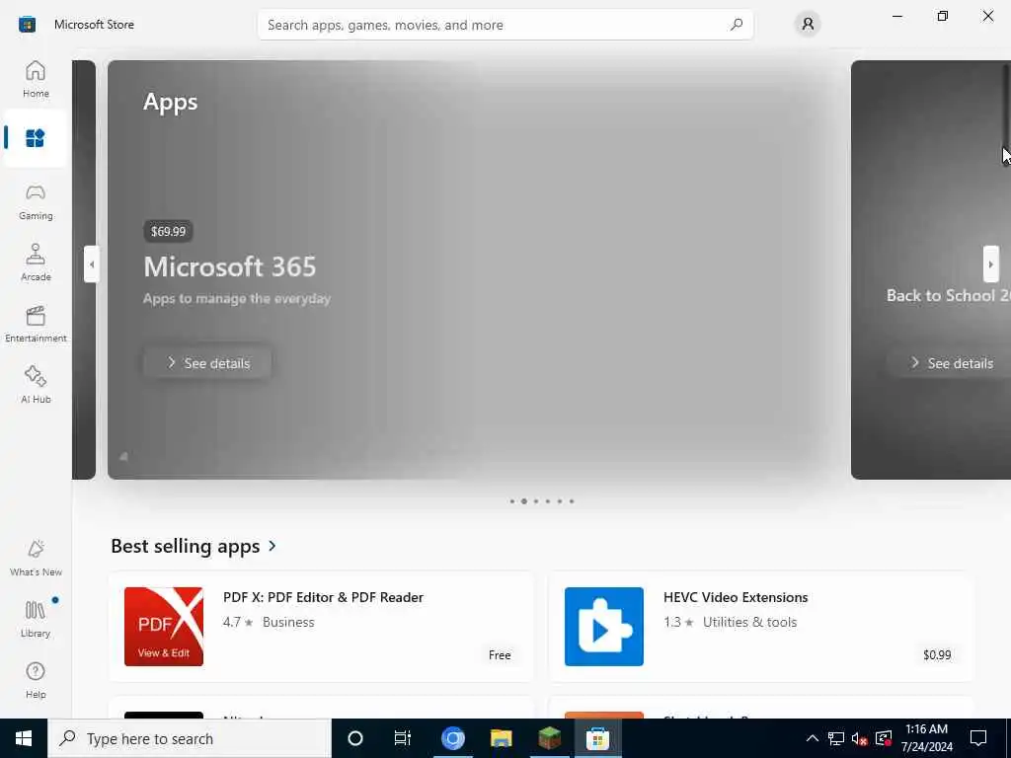Select the fourth carousel page dot
The height and width of the screenshot is (758, 1011).
pos(548,501)
